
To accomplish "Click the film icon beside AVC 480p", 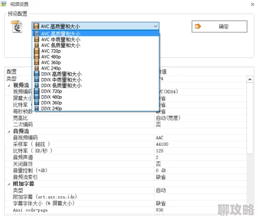I will (37, 56).
